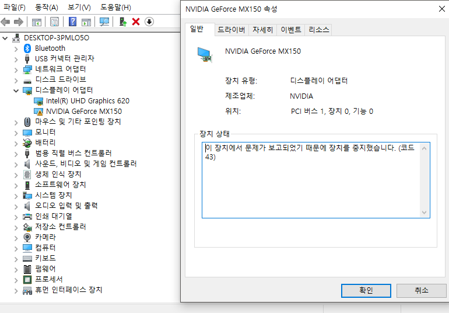Click the display adapter icon in properties dialog
The height and width of the screenshot is (313, 449).
coord(205,54)
